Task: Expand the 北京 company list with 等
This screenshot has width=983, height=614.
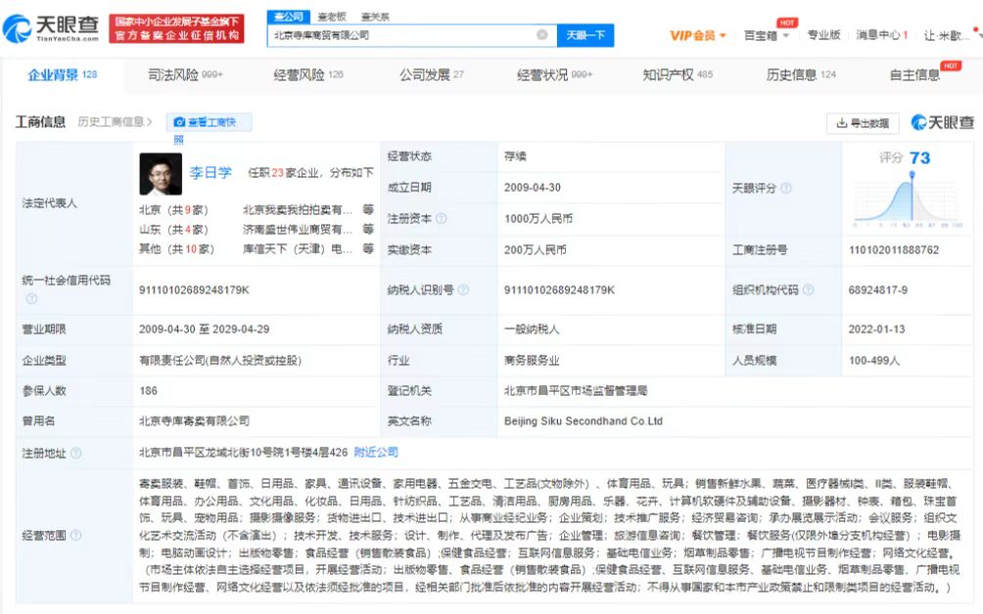Action: 368,209
